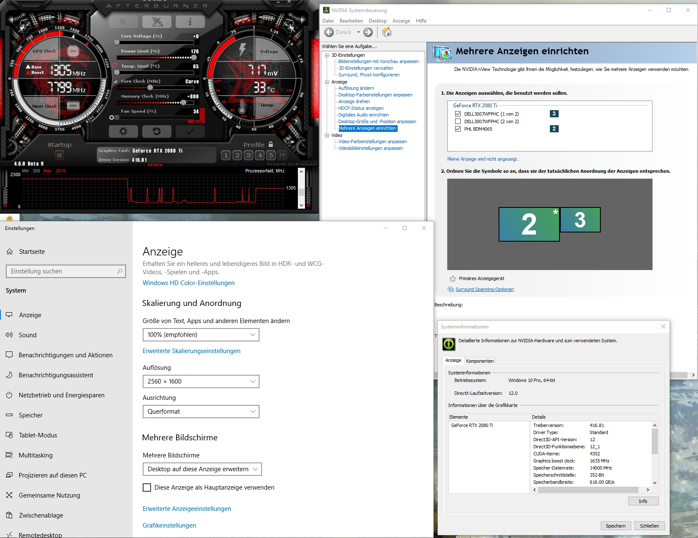Screen dimensions: 698x538
Task: Open the Bearbeiten menu
Action: click(351, 21)
